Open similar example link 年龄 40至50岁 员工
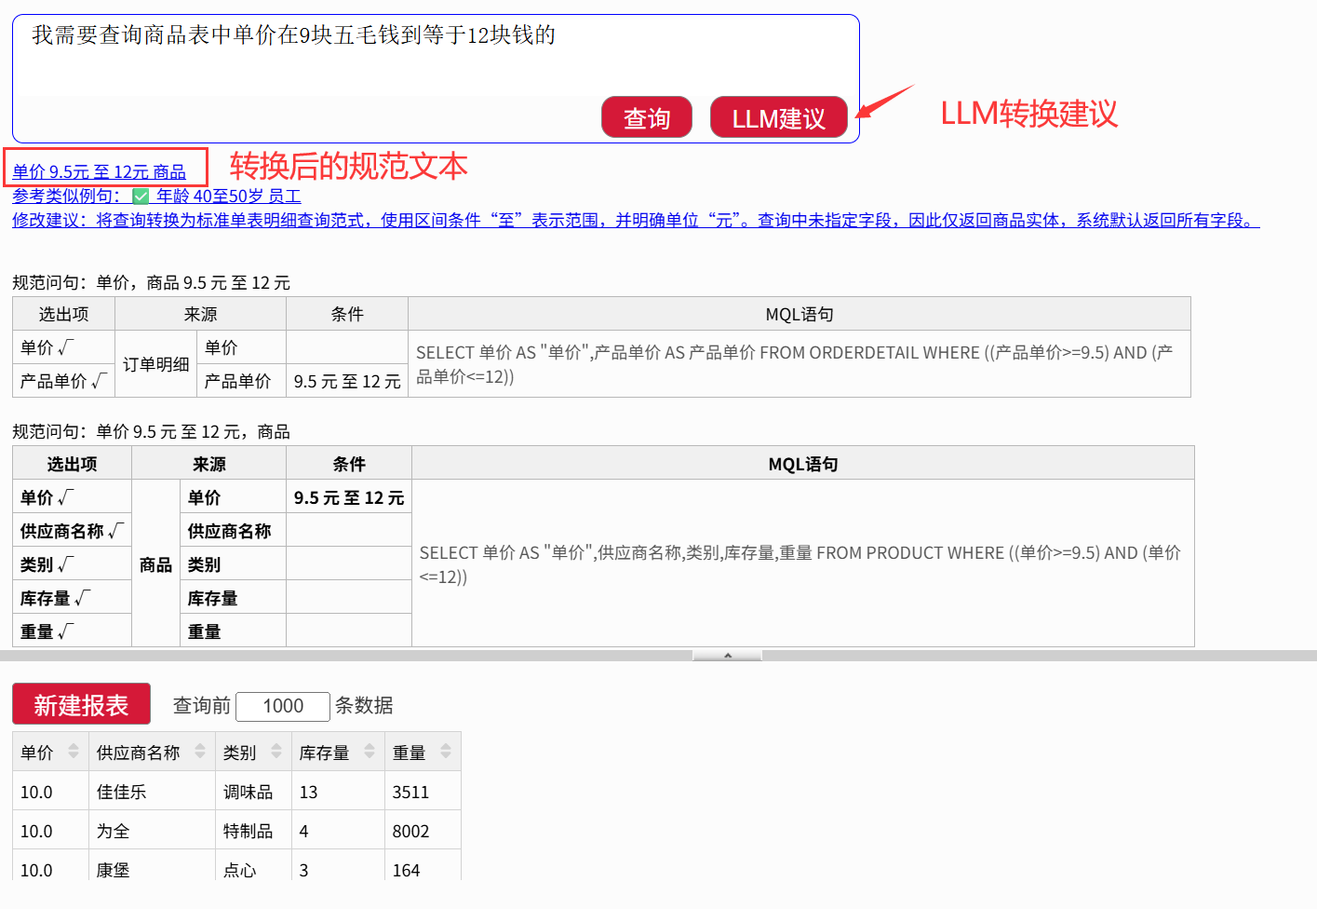 click(x=228, y=197)
